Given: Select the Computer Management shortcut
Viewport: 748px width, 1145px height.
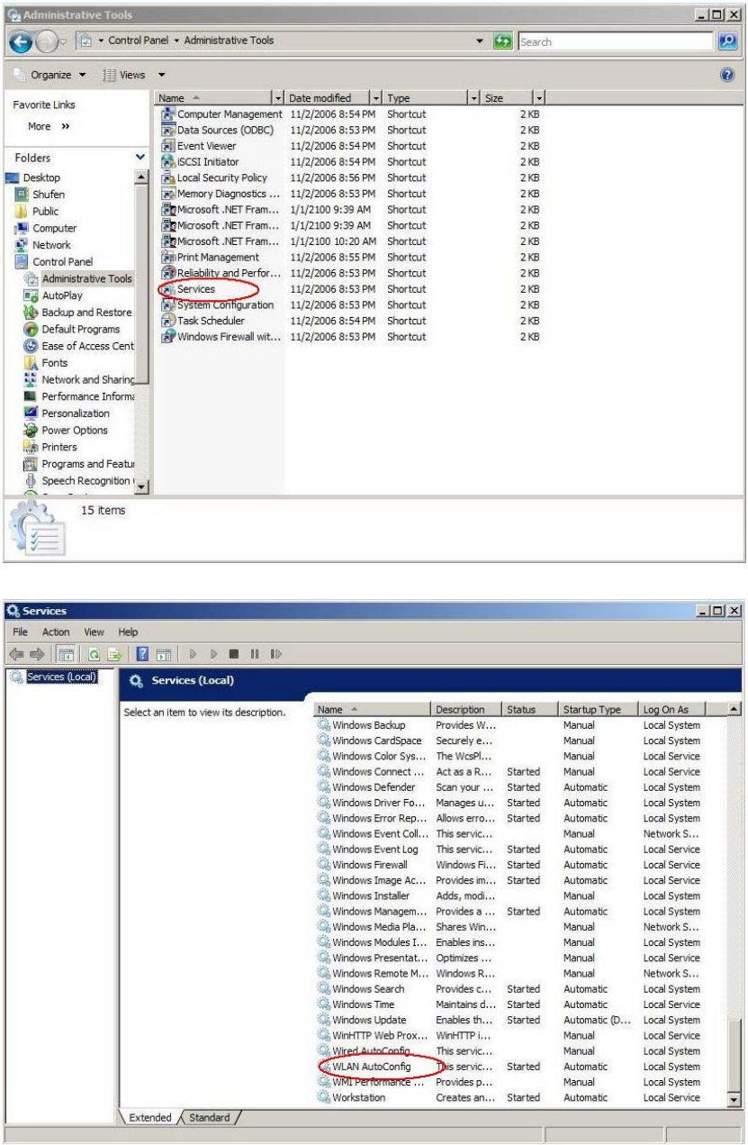Looking at the screenshot, I should click(x=221, y=114).
